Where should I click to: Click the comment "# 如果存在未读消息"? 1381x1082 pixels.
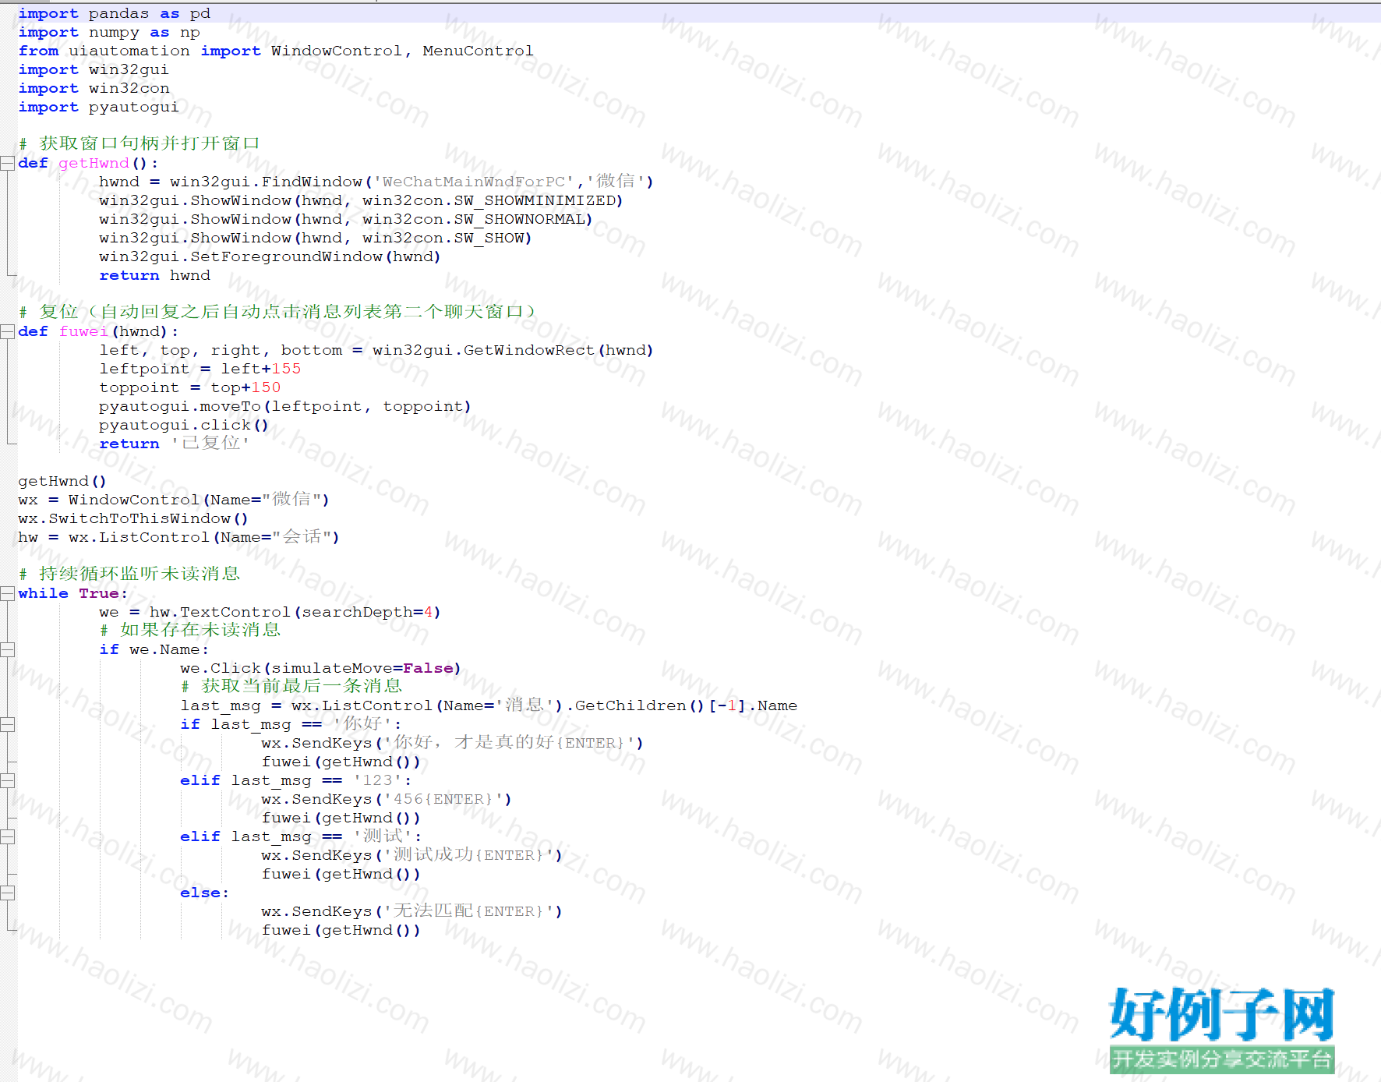pos(190,630)
